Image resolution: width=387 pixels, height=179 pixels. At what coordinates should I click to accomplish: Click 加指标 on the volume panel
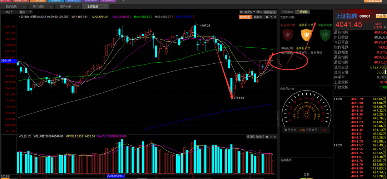coord(260,137)
